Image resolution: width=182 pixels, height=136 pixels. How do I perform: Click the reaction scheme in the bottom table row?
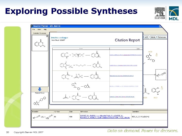click(x=42, y=117)
